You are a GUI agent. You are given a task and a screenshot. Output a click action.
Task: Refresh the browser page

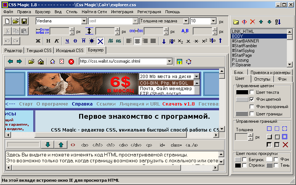point(62,62)
